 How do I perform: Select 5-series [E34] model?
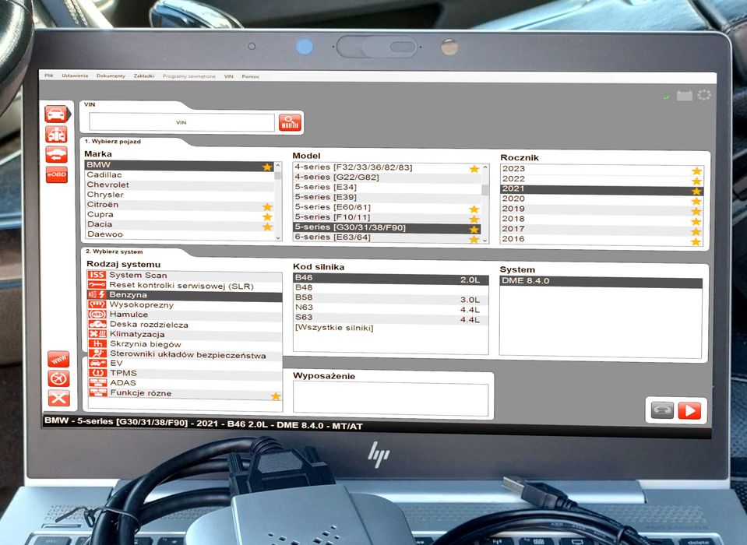[386, 187]
